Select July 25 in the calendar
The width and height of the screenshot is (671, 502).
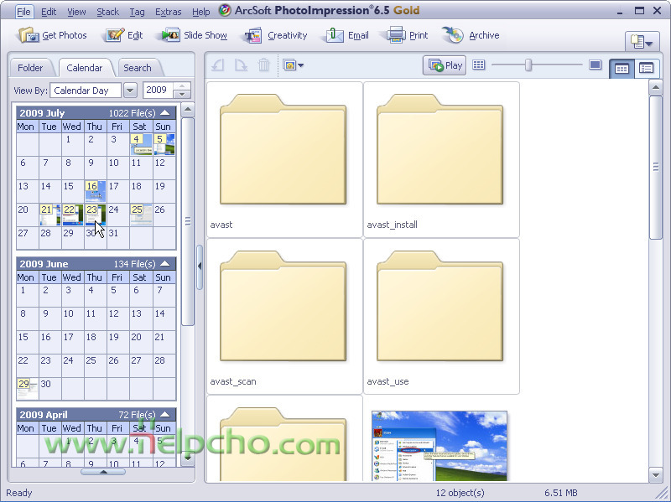[141, 215]
